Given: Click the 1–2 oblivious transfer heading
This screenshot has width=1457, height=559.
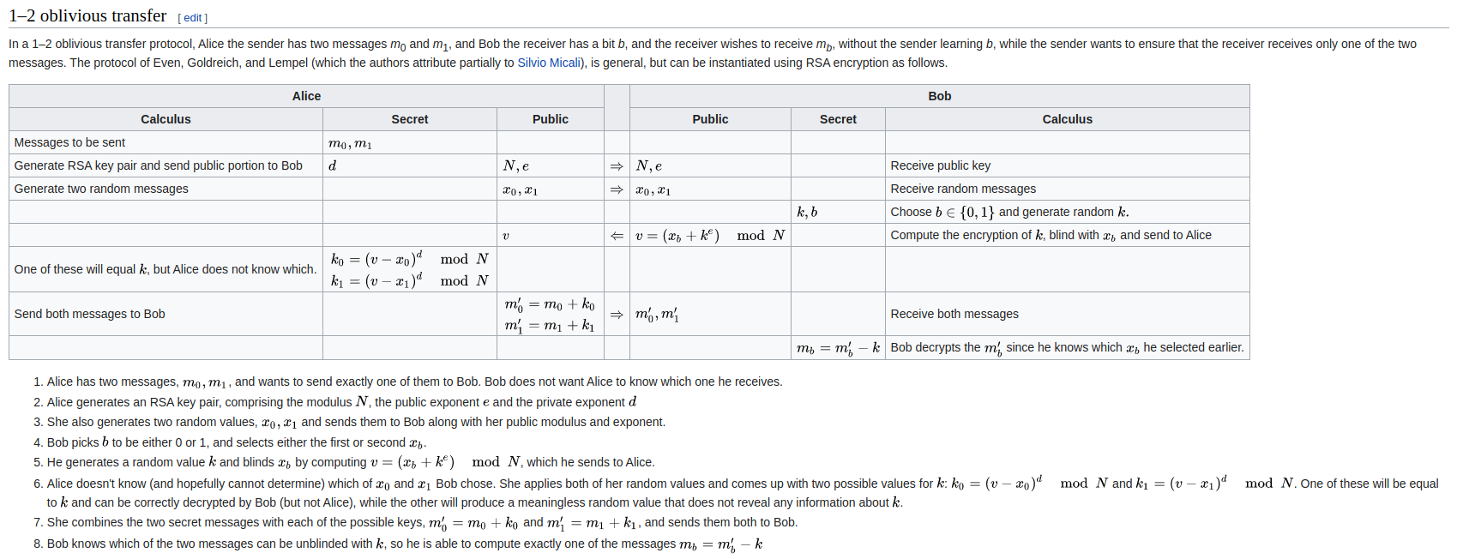Looking at the screenshot, I should coord(87,16).
